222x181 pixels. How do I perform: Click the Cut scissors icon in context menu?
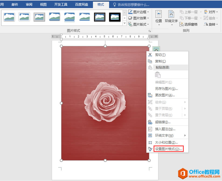[x=150, y=55]
